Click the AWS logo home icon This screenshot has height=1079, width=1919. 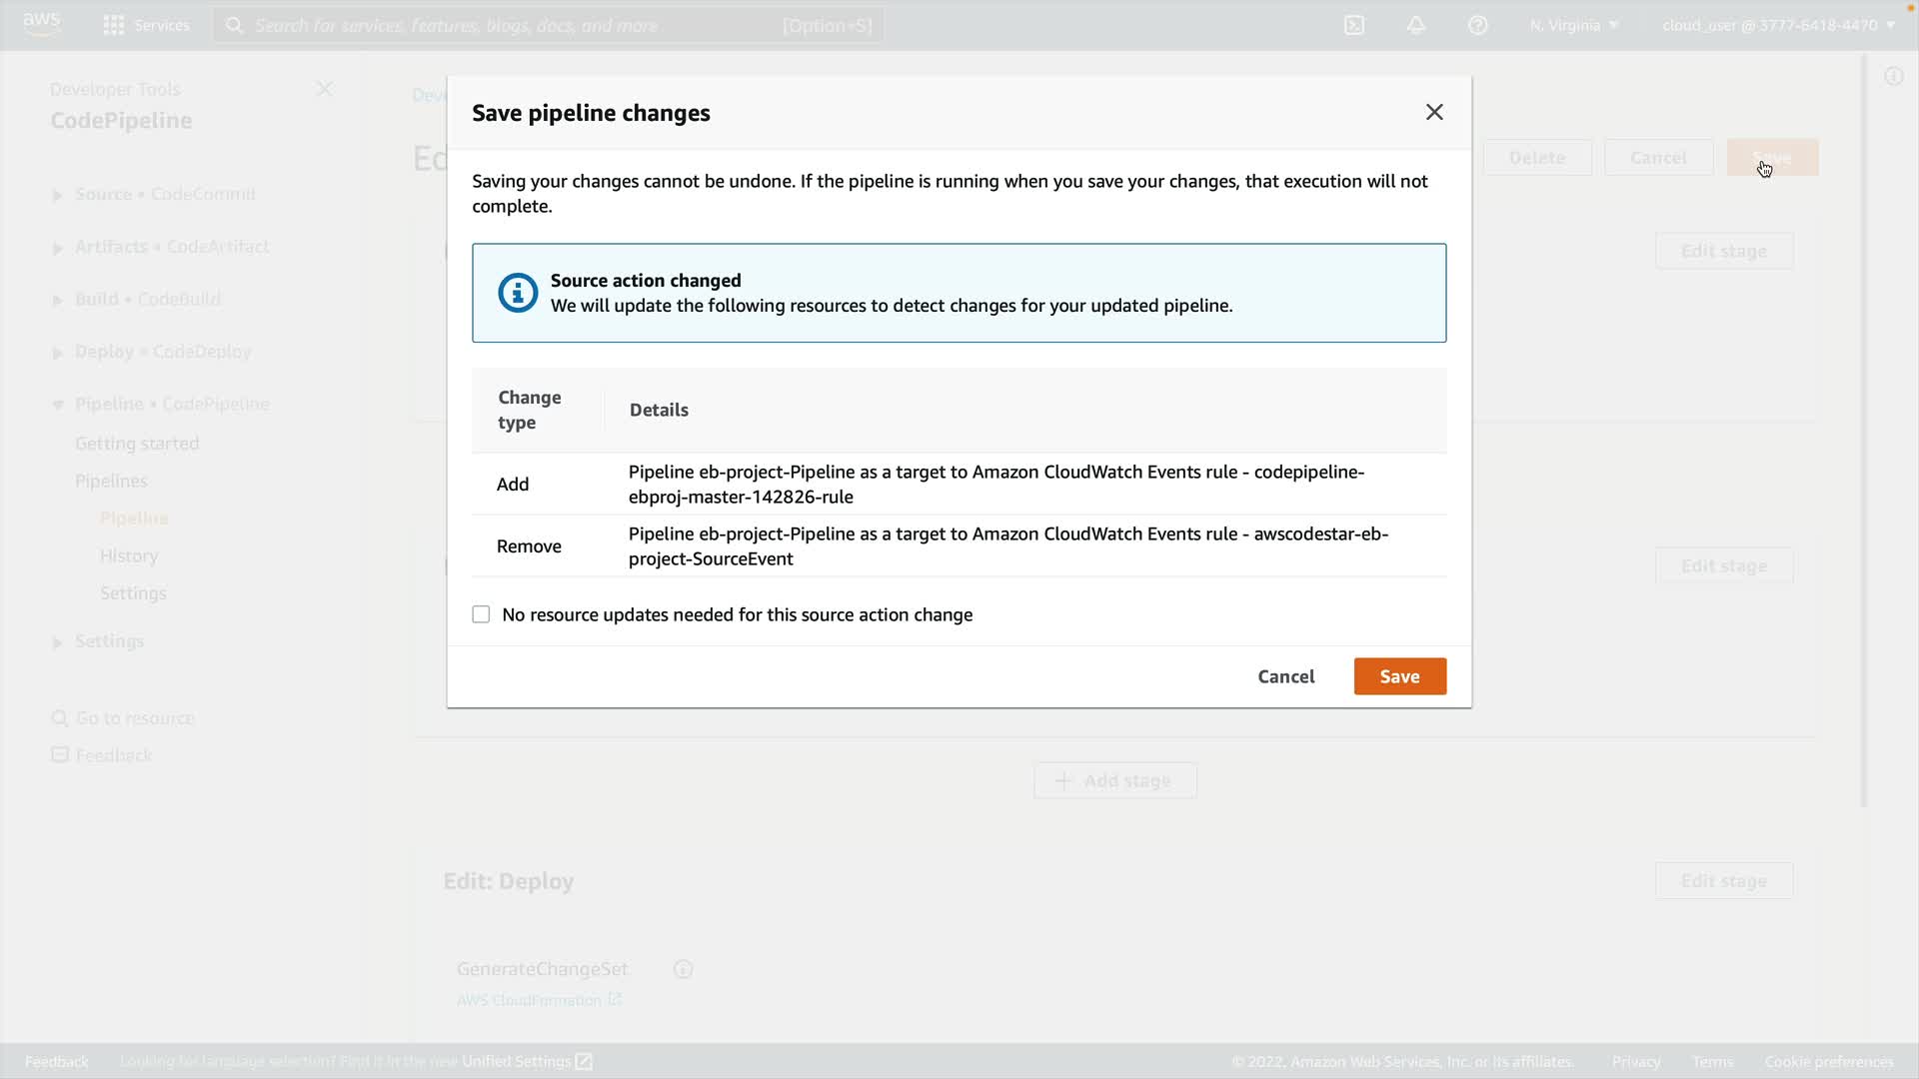tap(41, 24)
